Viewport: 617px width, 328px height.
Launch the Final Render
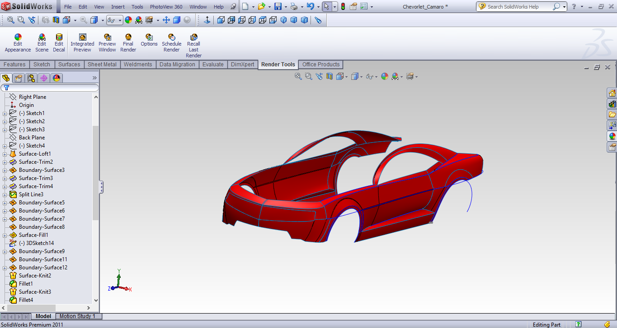[x=128, y=43]
